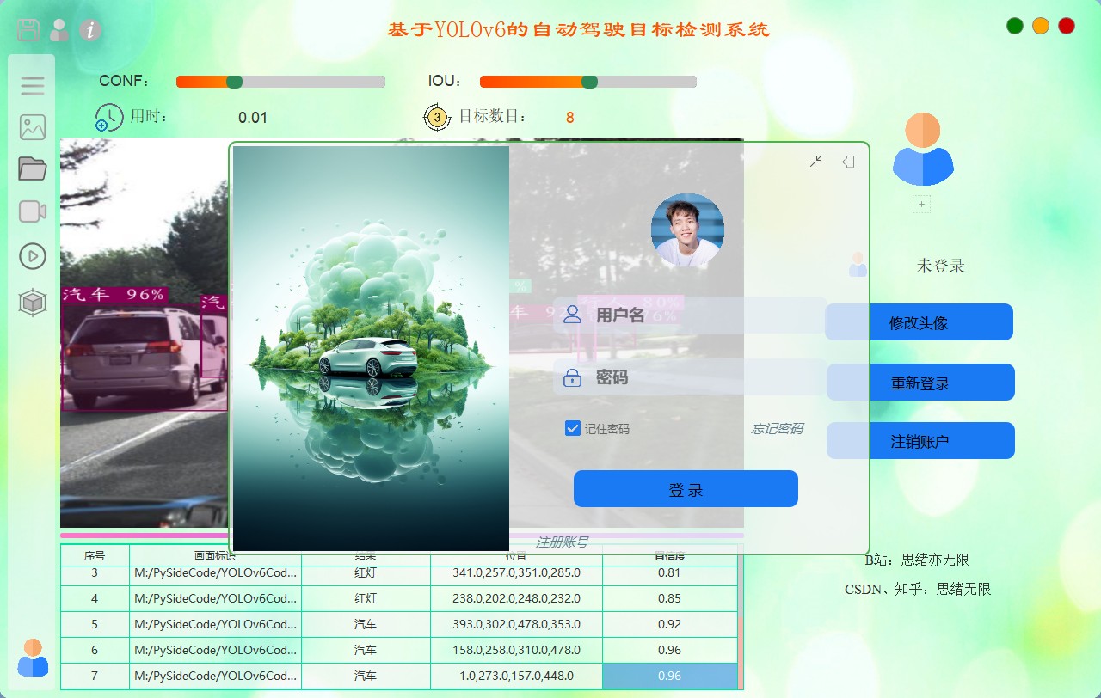Click the green window control dot
Screen dimensions: 1101x698
(1015, 26)
